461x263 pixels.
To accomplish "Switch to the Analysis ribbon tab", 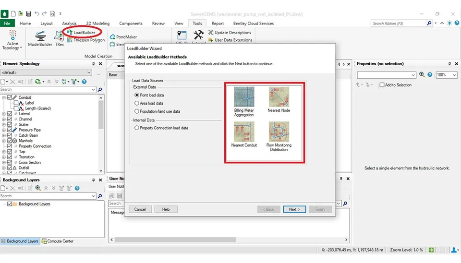I will click(69, 23).
